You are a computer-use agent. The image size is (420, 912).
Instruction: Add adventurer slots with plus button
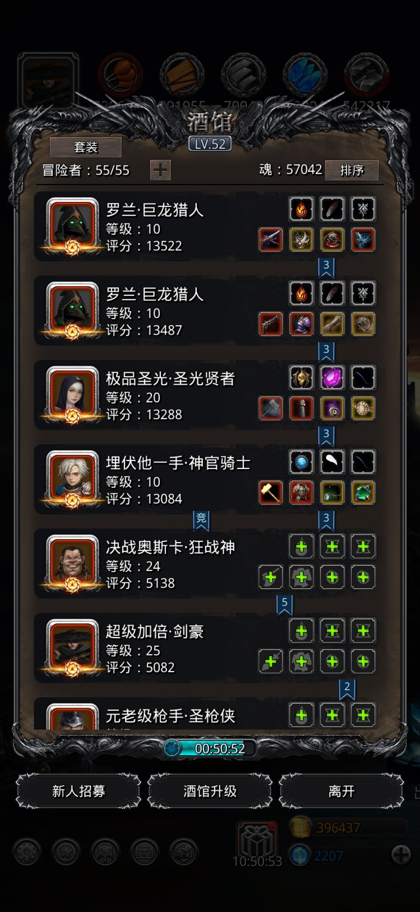160,170
